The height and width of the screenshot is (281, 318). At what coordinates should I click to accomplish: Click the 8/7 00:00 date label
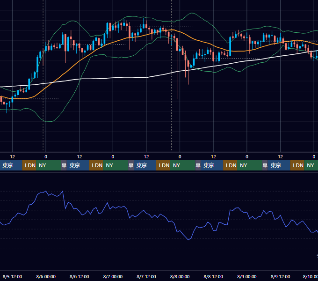point(113,276)
